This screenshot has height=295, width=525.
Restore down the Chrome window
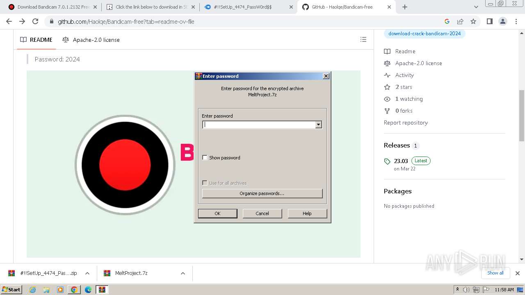(500, 3)
